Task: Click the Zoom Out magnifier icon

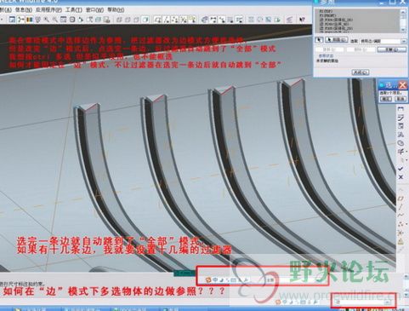Action: pos(55,20)
